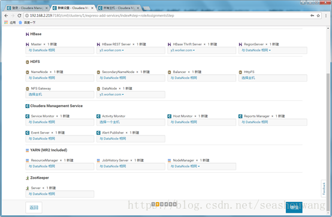Click the browser forward arrow
332x217 pixels.
13,16
